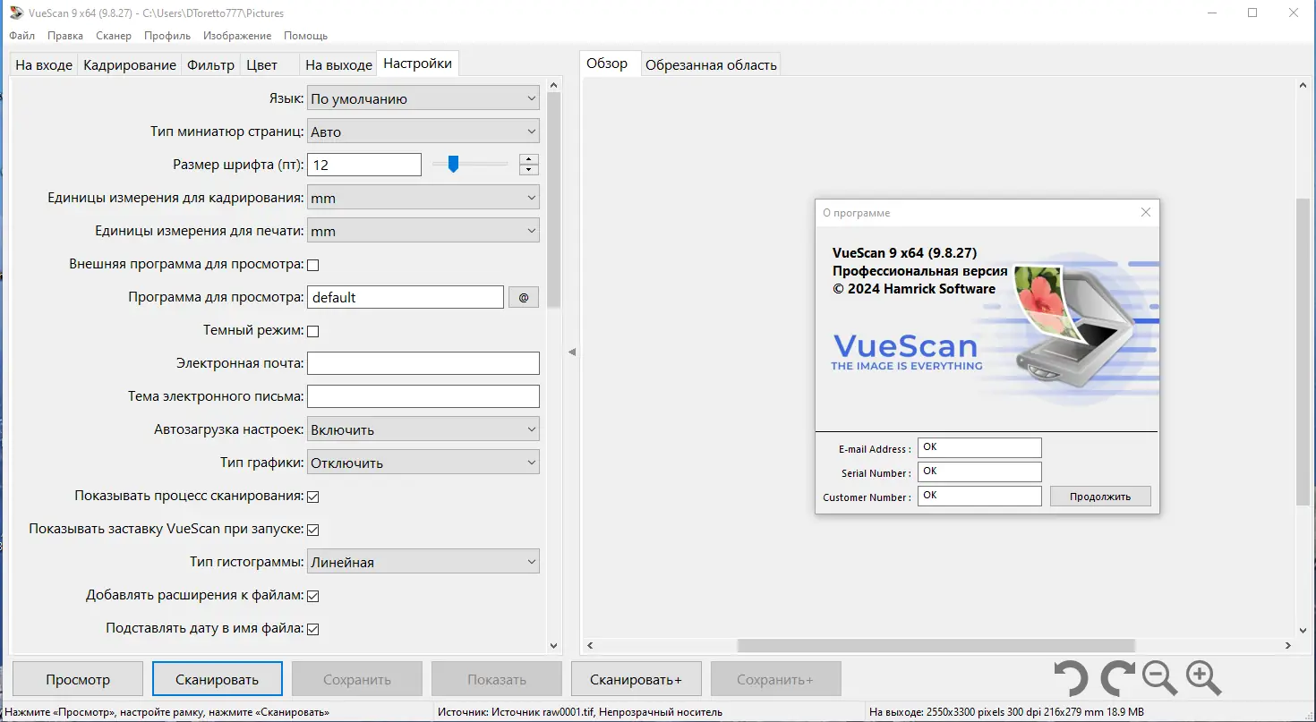Rotate the image counterclockwise
The height and width of the screenshot is (722, 1316).
[x=1070, y=678]
